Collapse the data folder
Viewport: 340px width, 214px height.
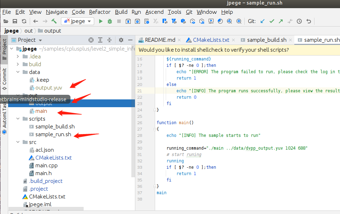pyautogui.click(x=18, y=72)
